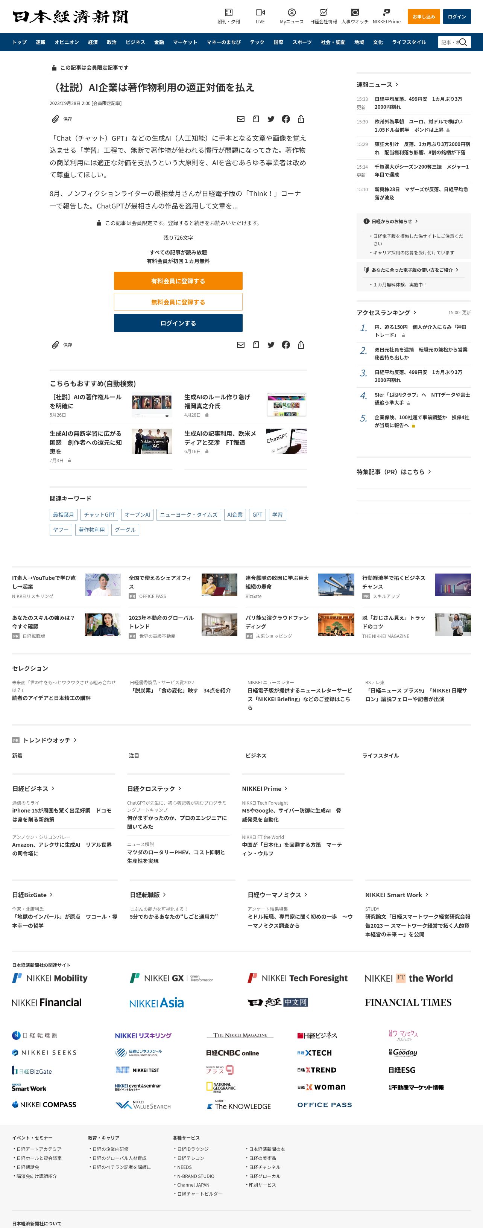Click the top Facebook share icon
This screenshot has height=1228, width=483.
286,119
